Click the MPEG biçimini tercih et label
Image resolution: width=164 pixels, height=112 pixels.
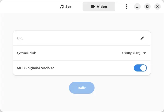[35, 68]
